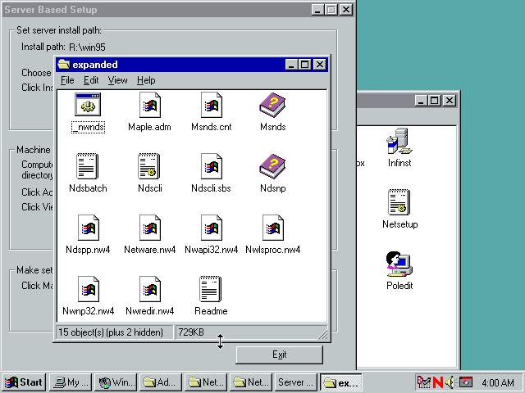Open the View menu in expanded window
The height and width of the screenshot is (393, 525).
tap(117, 80)
